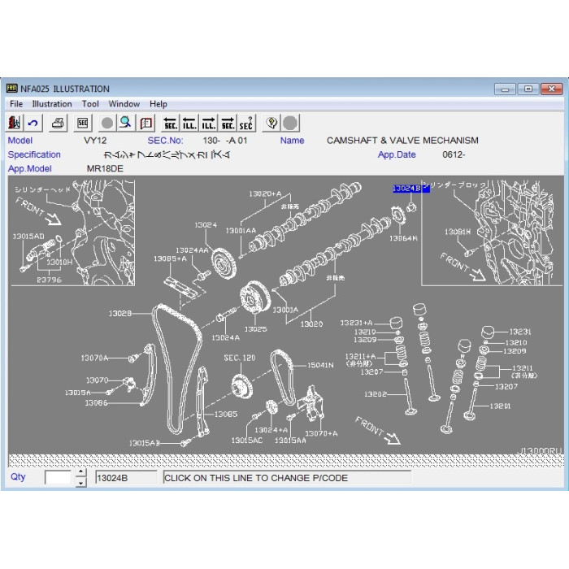The image size is (569, 569).
Task: Minimize the NFA025 ILLUSTRATION window
Action: [505, 89]
